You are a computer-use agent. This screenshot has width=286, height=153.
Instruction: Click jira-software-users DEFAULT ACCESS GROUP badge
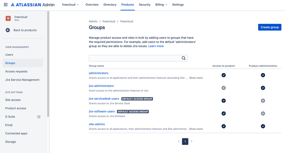tap(133, 111)
